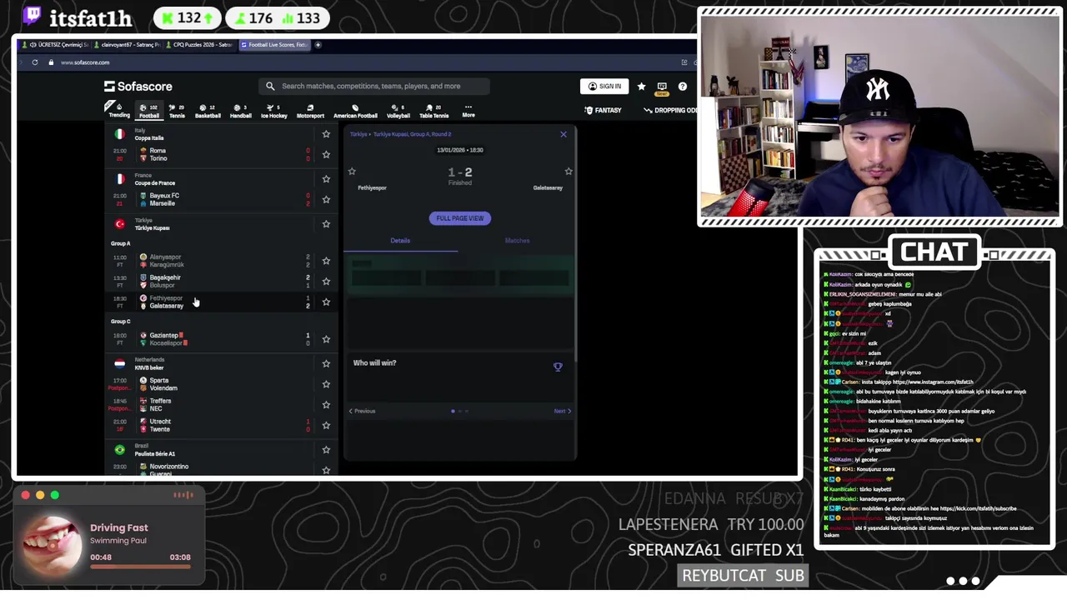Select the Ice Hockey sport tab
The height and width of the screenshot is (600, 1067).
coord(273,111)
